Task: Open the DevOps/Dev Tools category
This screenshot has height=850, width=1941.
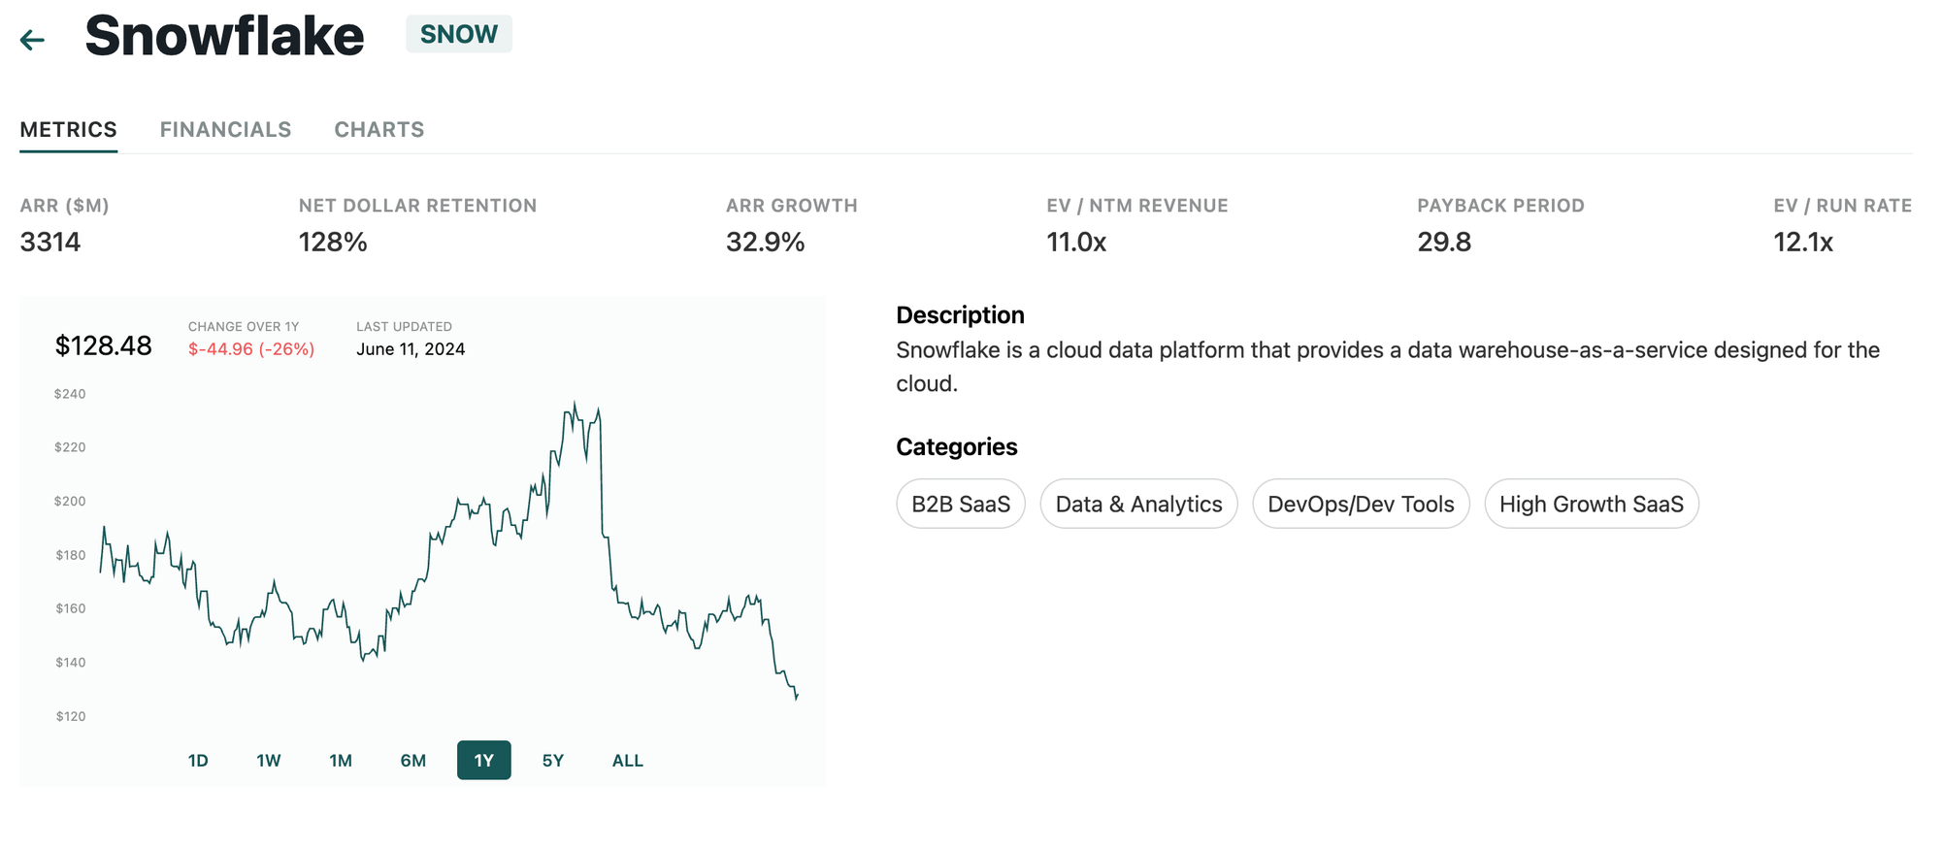Action: 1361,504
